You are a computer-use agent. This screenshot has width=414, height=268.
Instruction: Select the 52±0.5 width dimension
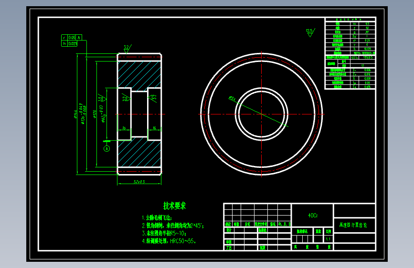(x=139, y=182)
